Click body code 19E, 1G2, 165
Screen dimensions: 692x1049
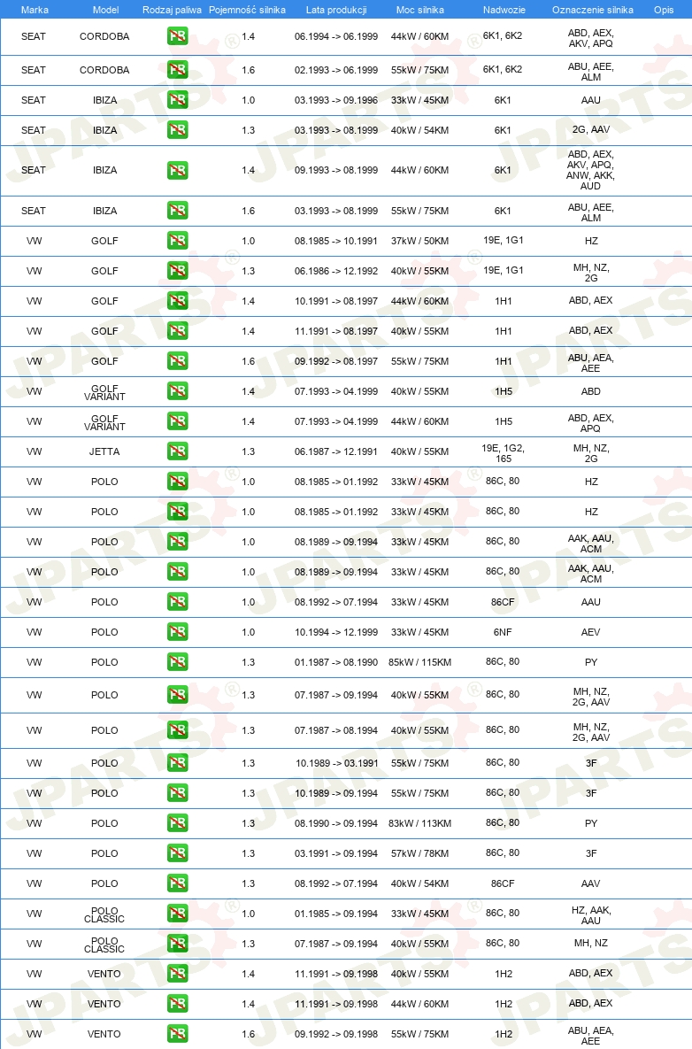504,453
